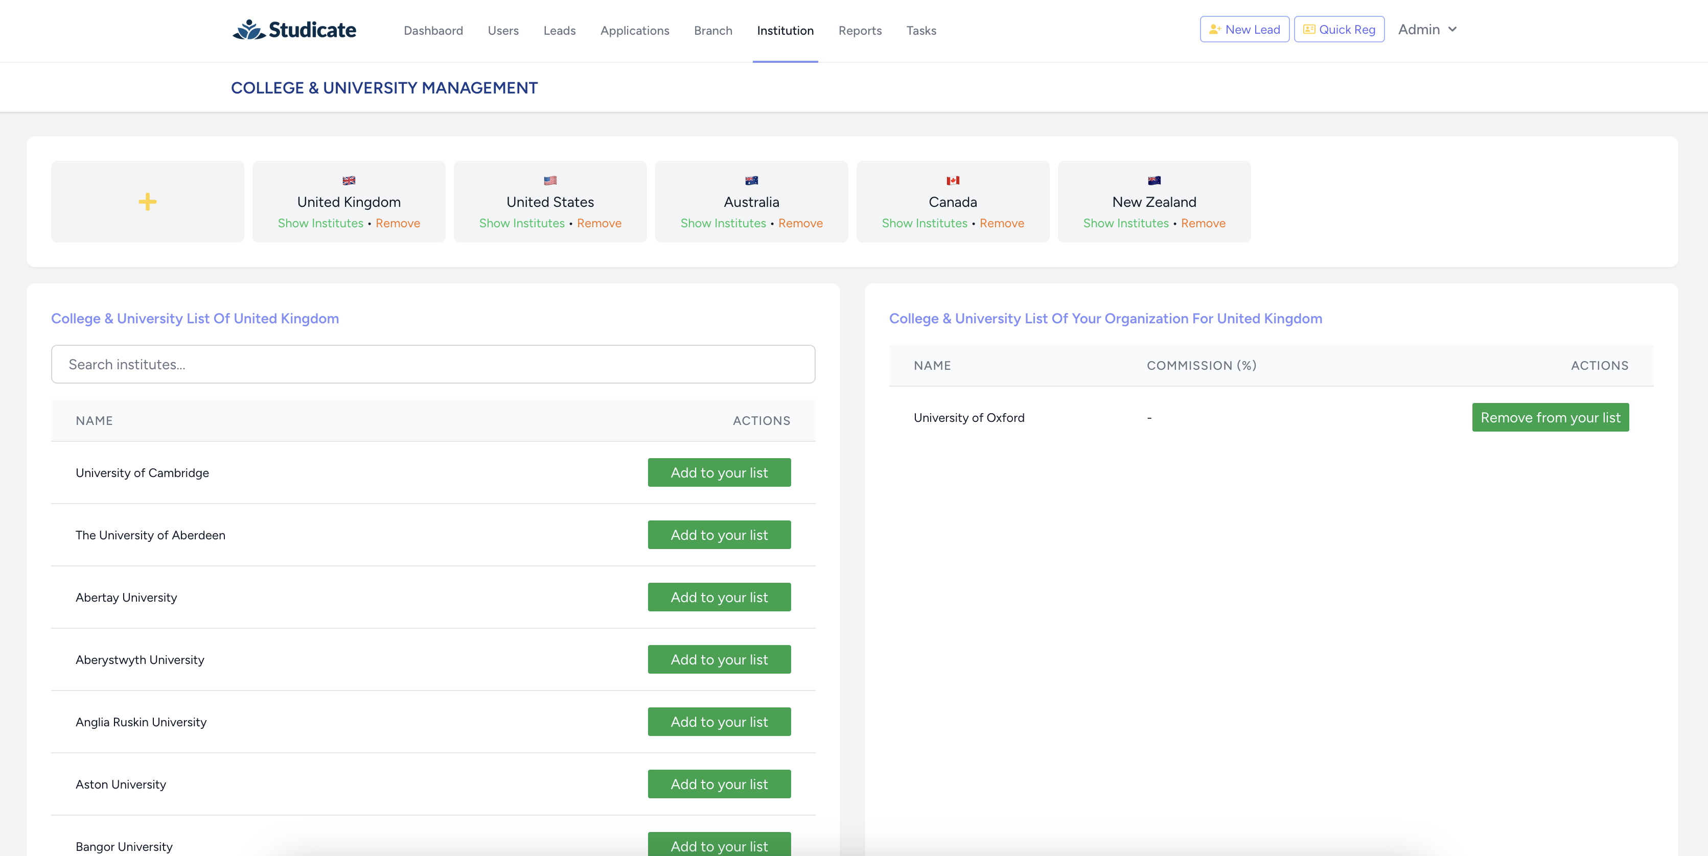1708x856 pixels.
Task: Add University of Cambridge to your list
Action: click(719, 472)
